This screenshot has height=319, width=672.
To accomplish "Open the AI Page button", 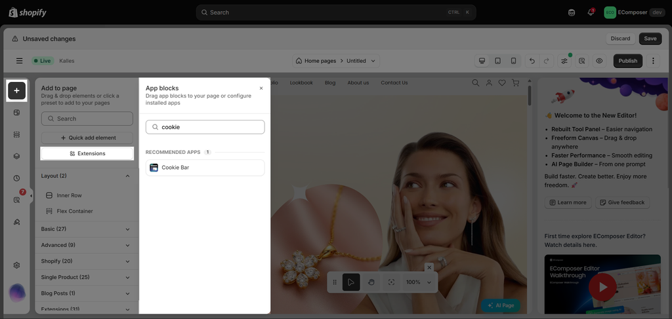I will 501,305.
